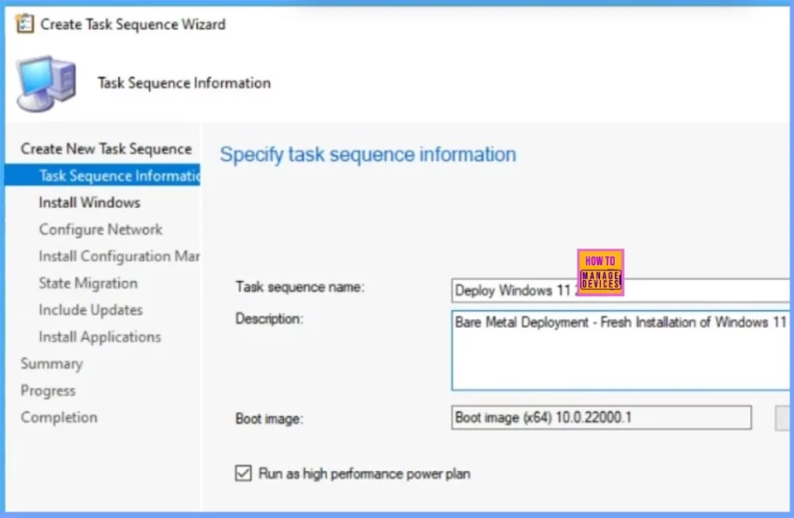Image resolution: width=794 pixels, height=518 pixels.
Task: Select Create New Task Sequence step
Action: point(105,149)
